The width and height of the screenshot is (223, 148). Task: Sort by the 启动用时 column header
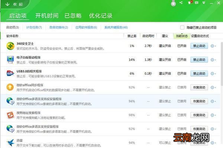pos(148,36)
